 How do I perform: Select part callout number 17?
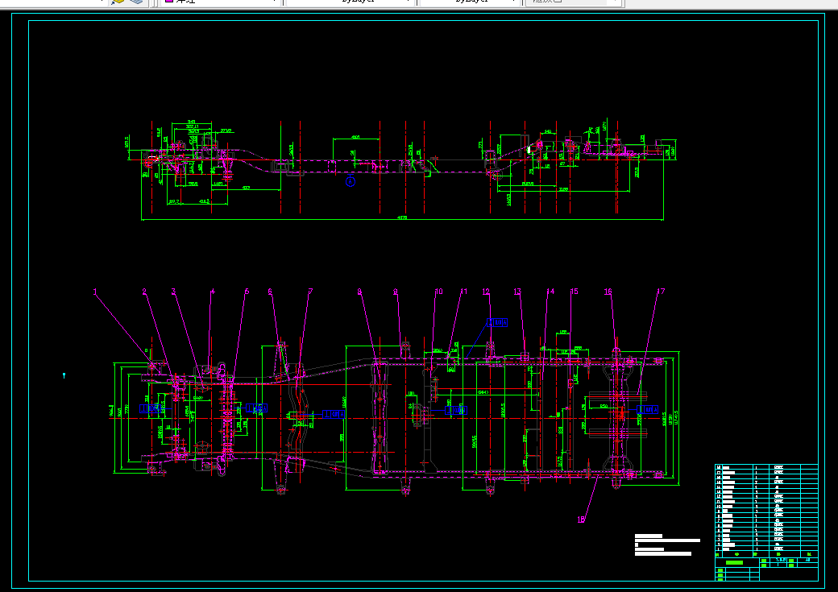pyautogui.click(x=661, y=292)
